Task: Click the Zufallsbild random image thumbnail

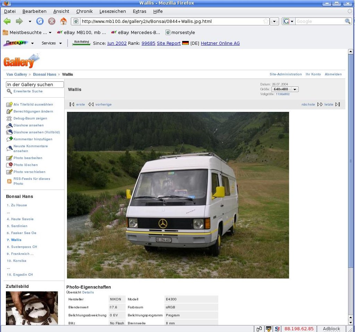Action: [x=32, y=308]
